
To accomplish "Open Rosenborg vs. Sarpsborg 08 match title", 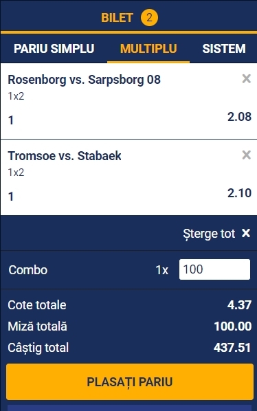I will (84, 80).
